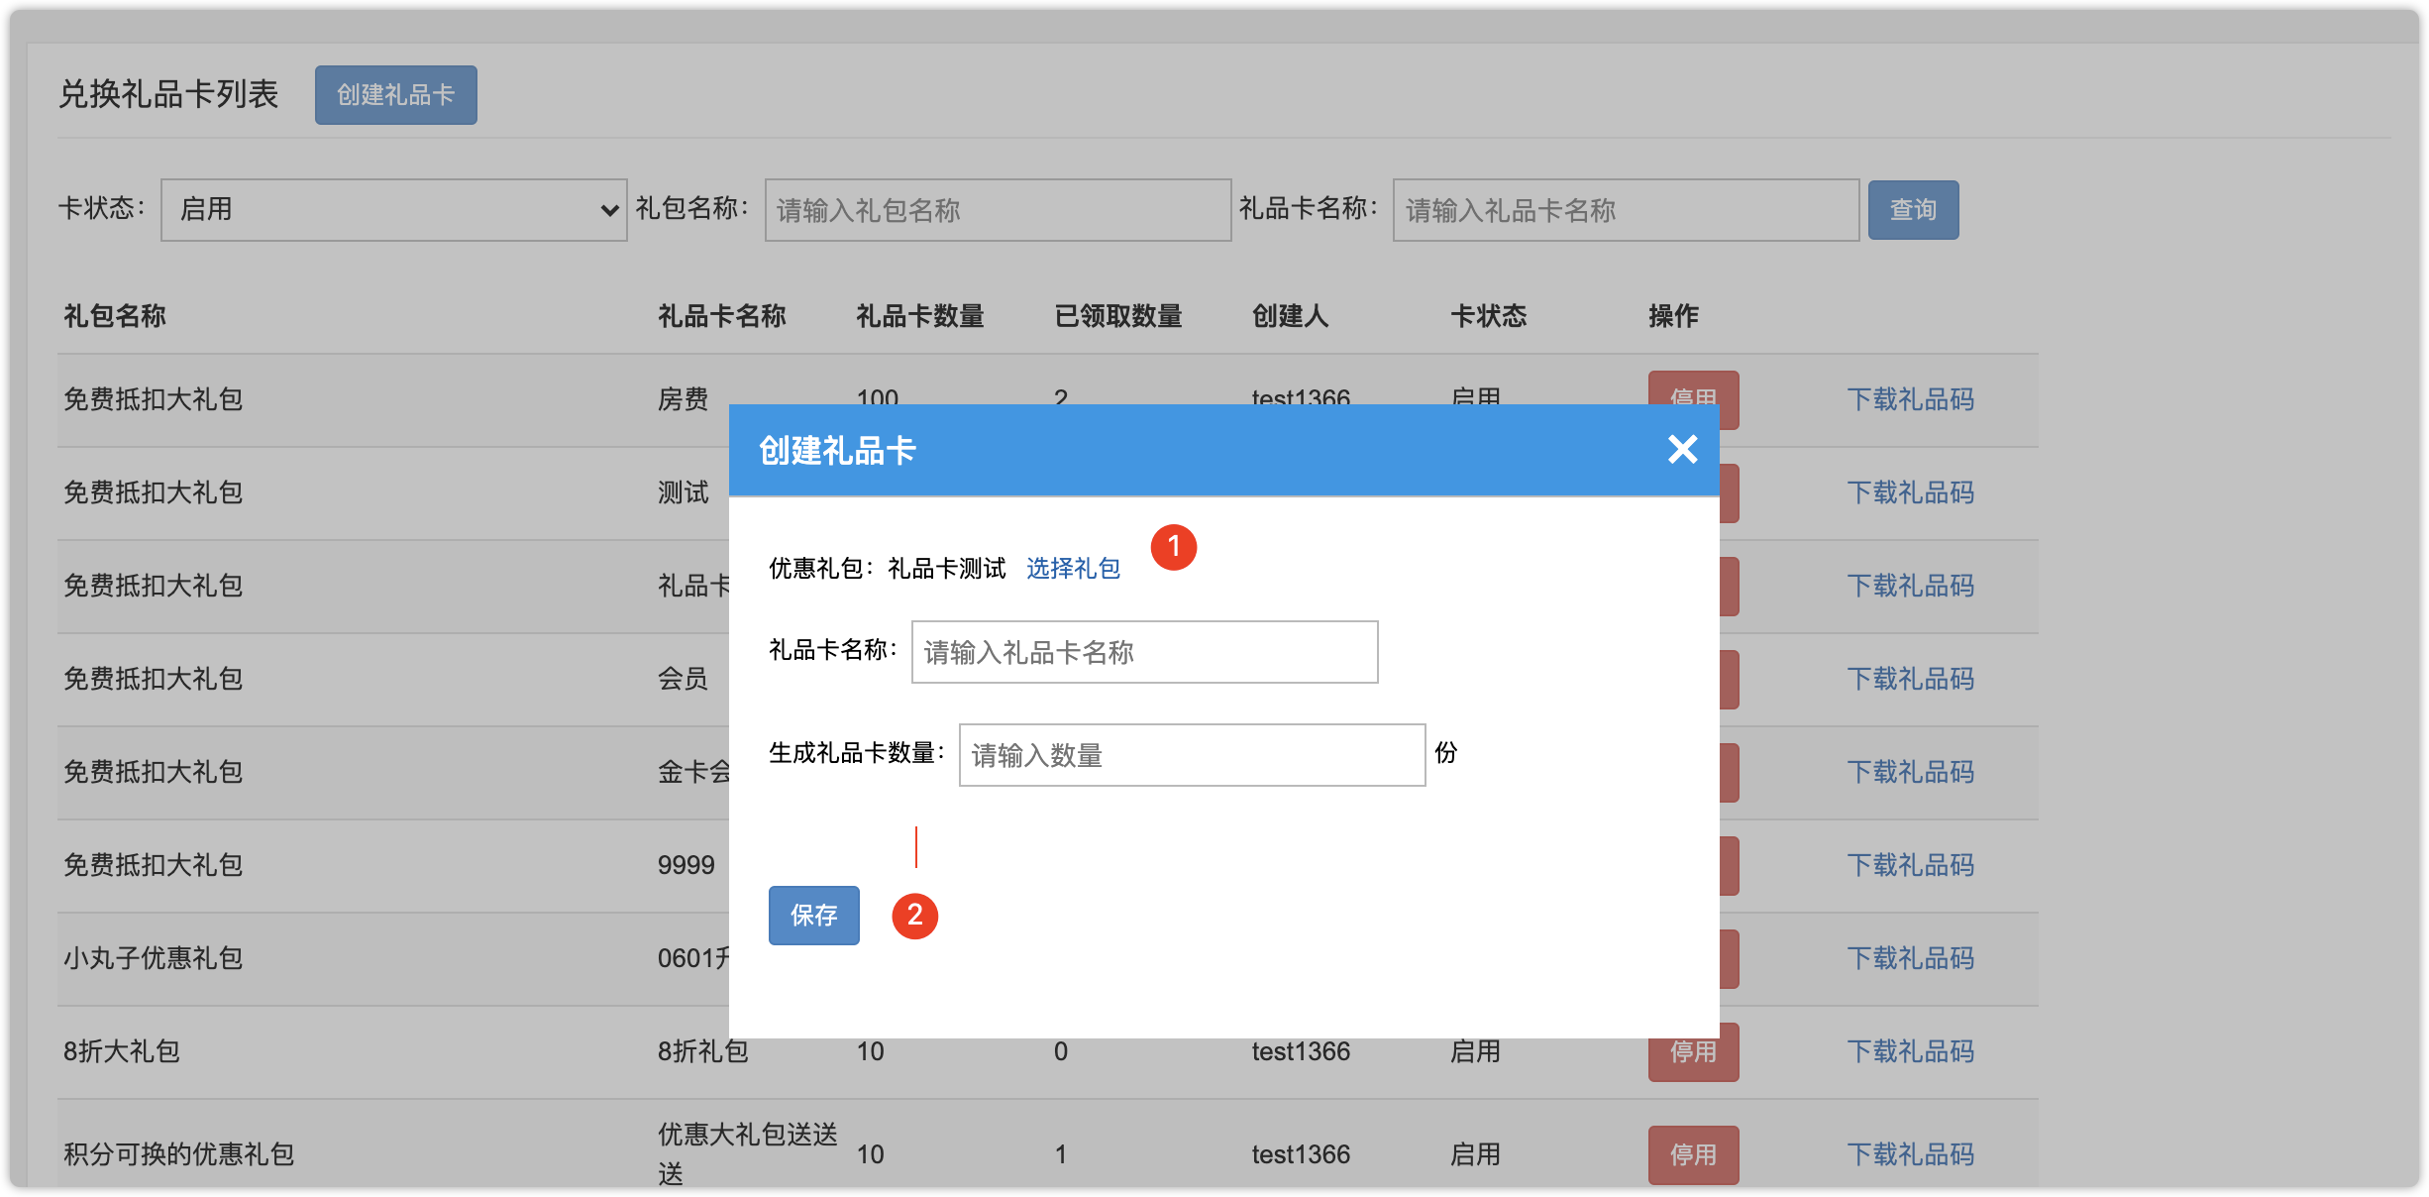Click the 礼包名称 search field
The image size is (2429, 1197).
coord(998,210)
